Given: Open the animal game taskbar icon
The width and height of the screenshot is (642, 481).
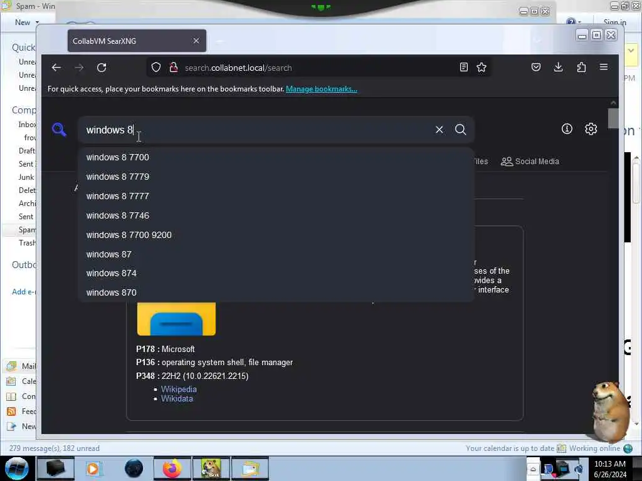Looking at the screenshot, I should tap(211, 468).
